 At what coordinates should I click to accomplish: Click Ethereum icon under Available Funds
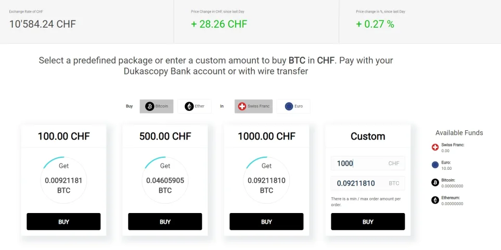point(435,200)
